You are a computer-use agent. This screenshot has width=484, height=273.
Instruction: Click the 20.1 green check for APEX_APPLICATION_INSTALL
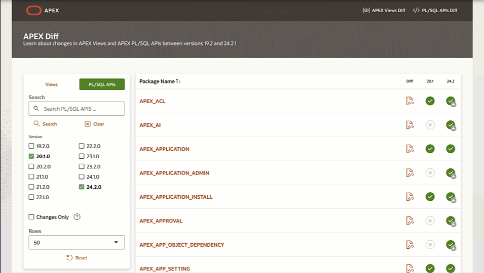[430, 197]
